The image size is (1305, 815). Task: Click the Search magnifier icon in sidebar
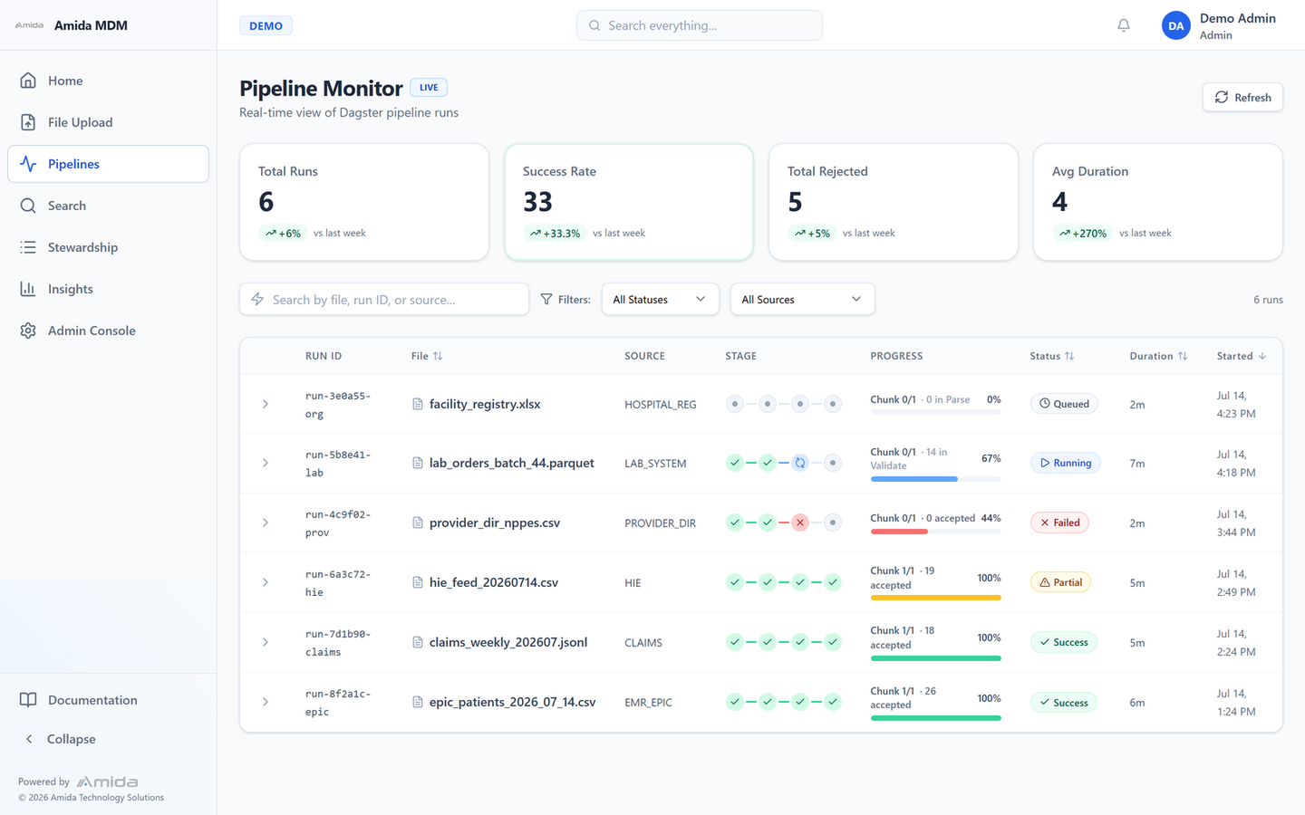click(28, 206)
